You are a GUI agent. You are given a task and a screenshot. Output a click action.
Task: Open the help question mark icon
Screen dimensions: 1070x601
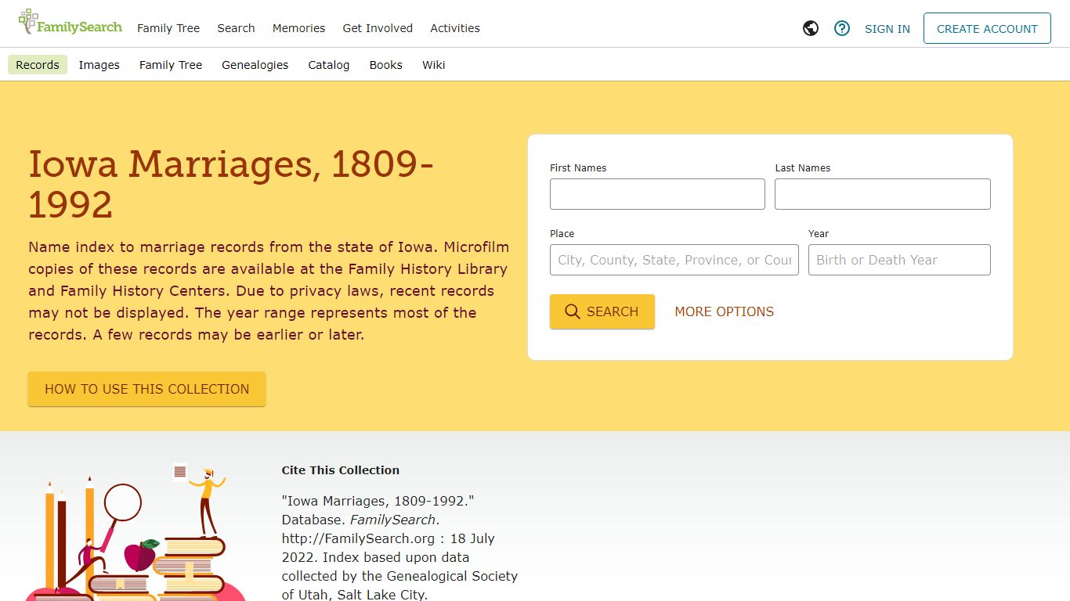pyautogui.click(x=842, y=28)
